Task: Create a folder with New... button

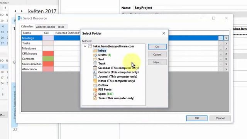Action: (x=157, y=62)
